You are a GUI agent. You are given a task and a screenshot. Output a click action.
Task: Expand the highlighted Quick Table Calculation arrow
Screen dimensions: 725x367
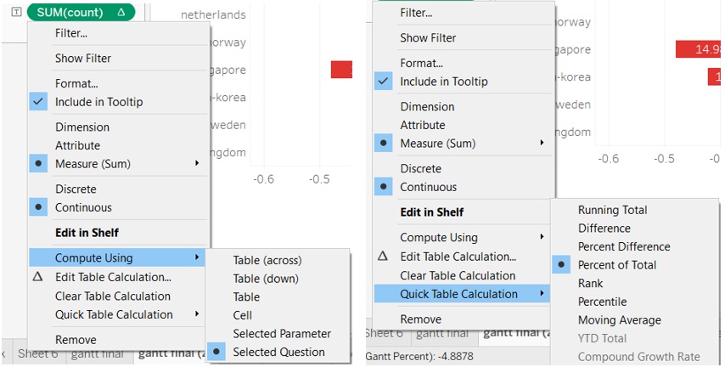click(542, 294)
